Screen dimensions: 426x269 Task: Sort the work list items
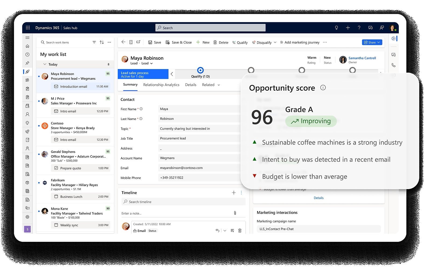pyautogui.click(x=102, y=42)
